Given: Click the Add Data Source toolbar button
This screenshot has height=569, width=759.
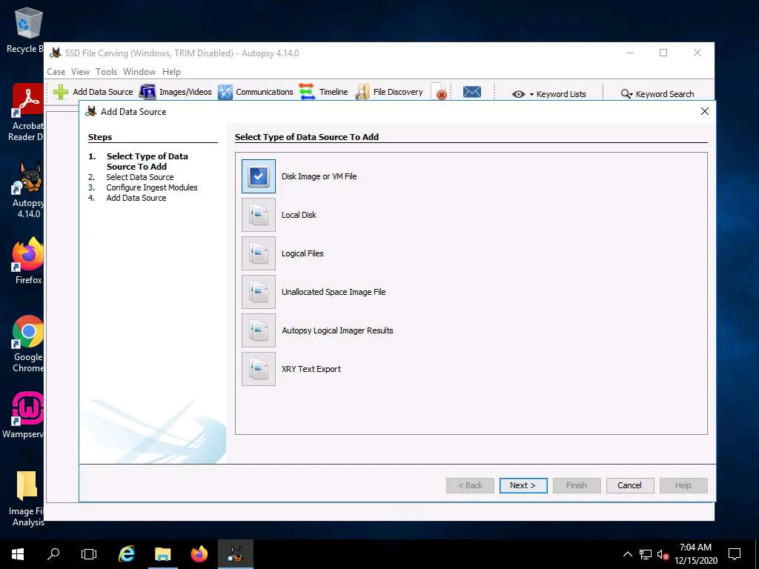Looking at the screenshot, I should (x=93, y=92).
